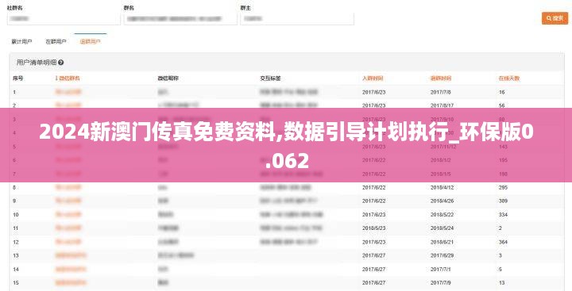Click exit date 2017/7/1
Image resolution: width=572 pixels, height=291 pixels.
coord(440,270)
